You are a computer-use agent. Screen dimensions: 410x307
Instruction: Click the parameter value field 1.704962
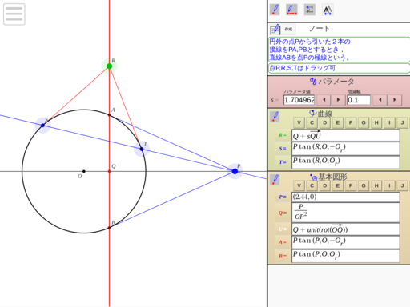299,100
